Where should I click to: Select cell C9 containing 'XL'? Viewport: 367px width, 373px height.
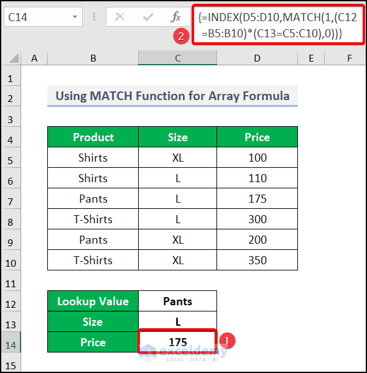coord(177,239)
